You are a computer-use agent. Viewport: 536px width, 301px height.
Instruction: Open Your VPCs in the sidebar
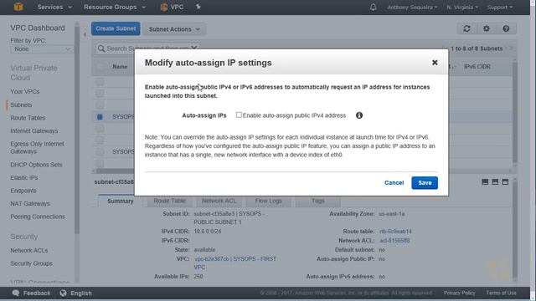(25, 91)
